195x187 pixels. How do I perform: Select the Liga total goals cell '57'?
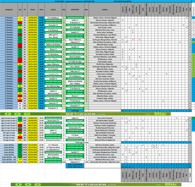click(x=190, y=111)
